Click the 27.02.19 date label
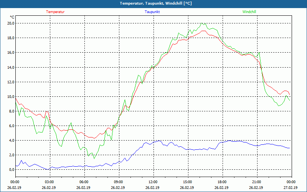Image resolution: width=307 pixels, height=192 pixels. [291, 187]
